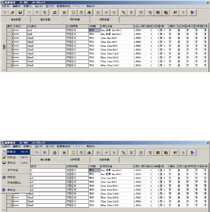Open 显示(V) menu in upper window
The image size is (210, 212).
tap(50, 6)
